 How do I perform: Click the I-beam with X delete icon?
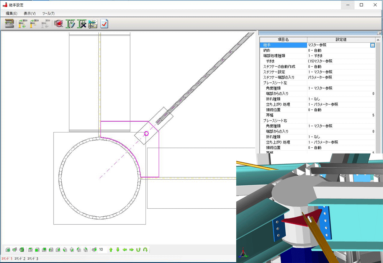82,24
